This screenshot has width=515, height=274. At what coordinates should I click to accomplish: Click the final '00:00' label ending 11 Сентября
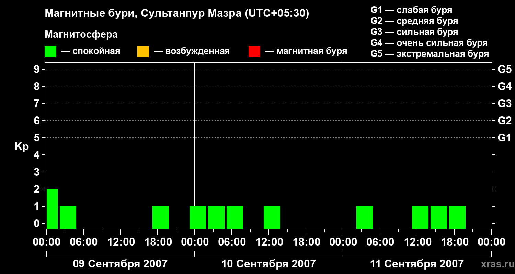click(x=491, y=242)
